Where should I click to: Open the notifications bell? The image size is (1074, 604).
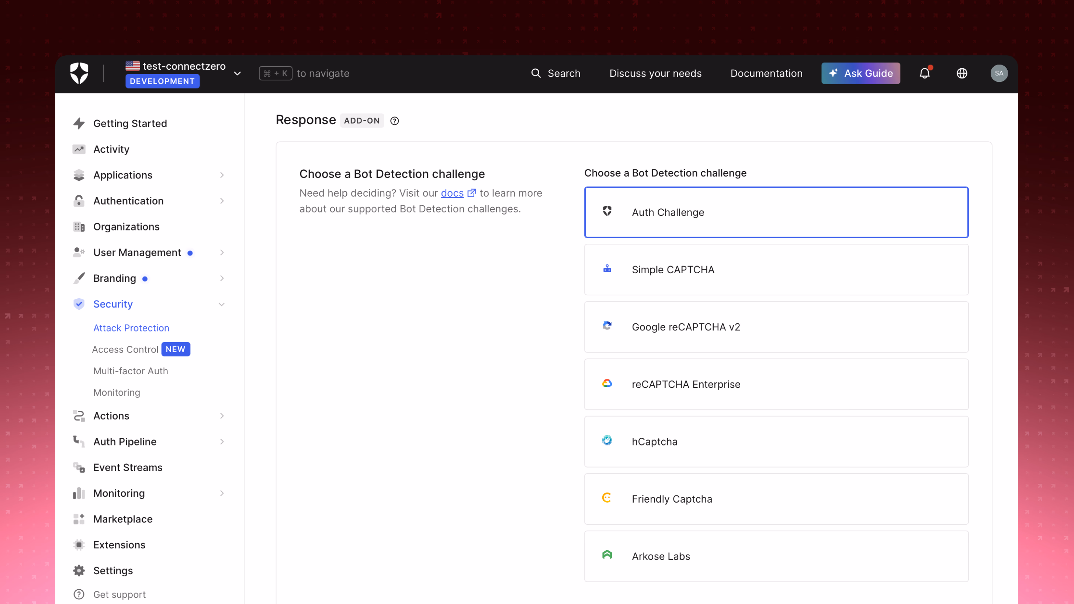coord(925,73)
